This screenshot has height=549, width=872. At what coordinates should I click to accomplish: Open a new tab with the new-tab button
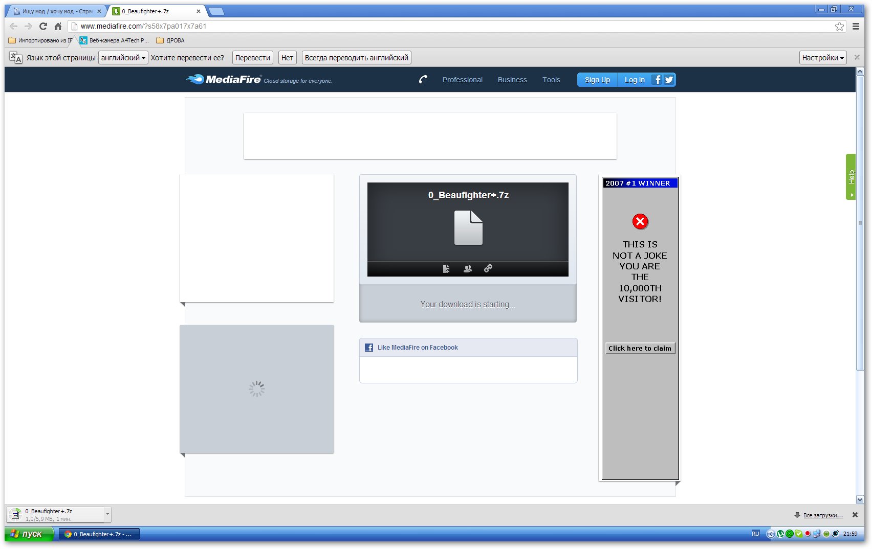coord(217,11)
